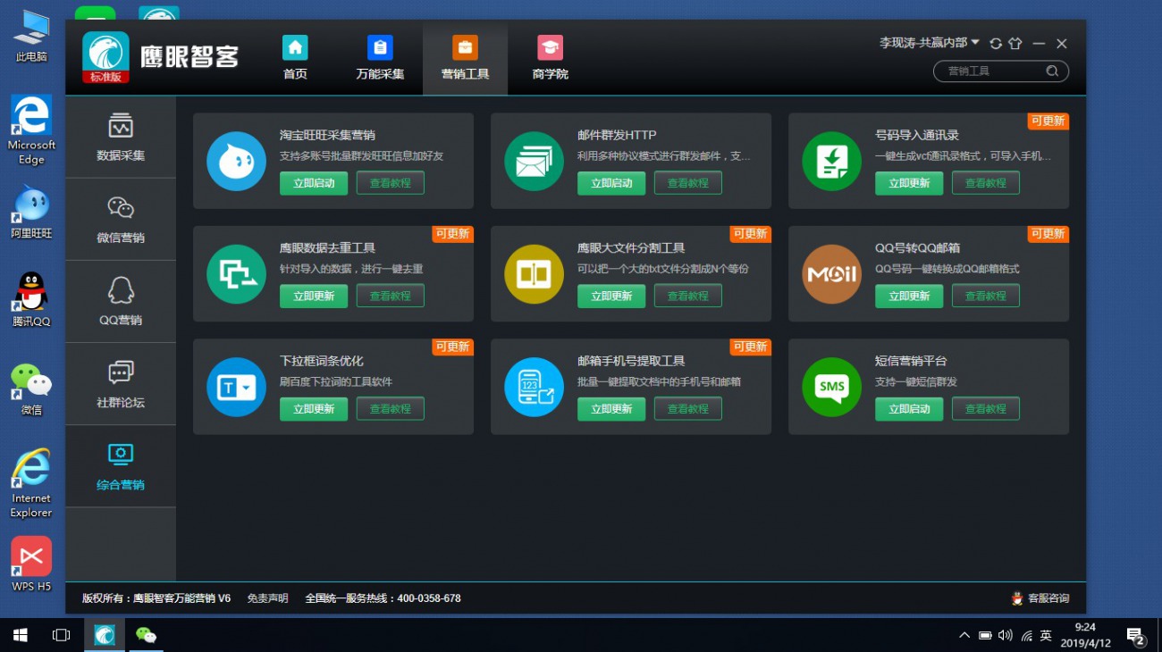Update QQ号转QQ邮箱 tool

pyautogui.click(x=909, y=296)
